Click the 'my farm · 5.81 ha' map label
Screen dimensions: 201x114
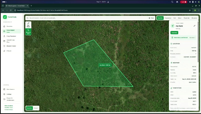click(105, 65)
